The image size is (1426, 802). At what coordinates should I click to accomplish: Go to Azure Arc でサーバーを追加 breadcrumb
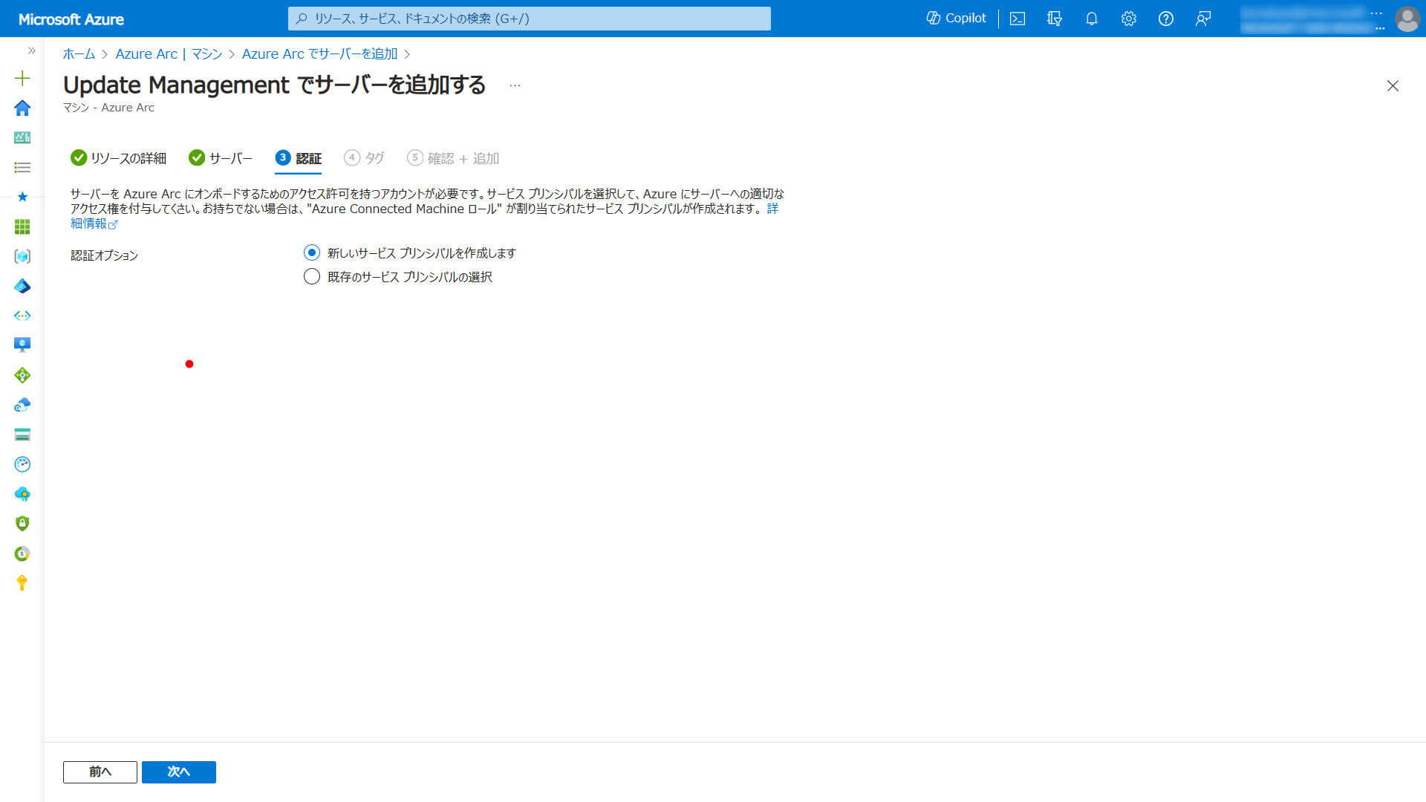coord(319,54)
